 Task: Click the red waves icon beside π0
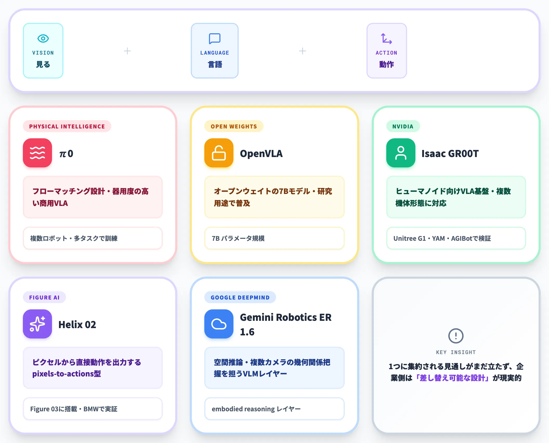pyautogui.click(x=37, y=153)
